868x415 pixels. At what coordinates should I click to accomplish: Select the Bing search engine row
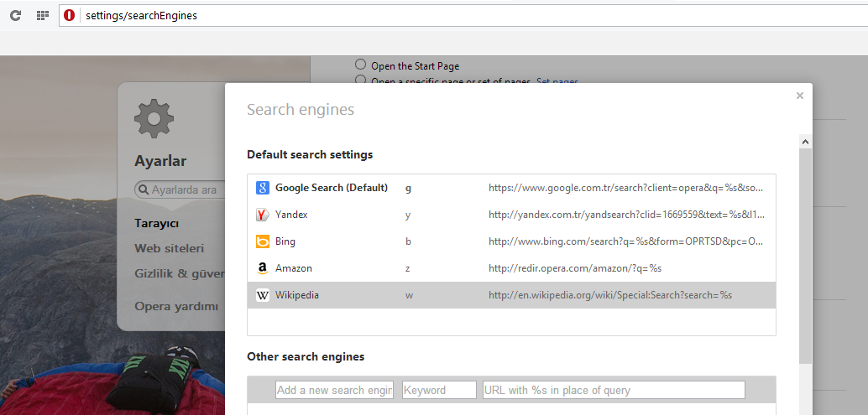tap(511, 241)
